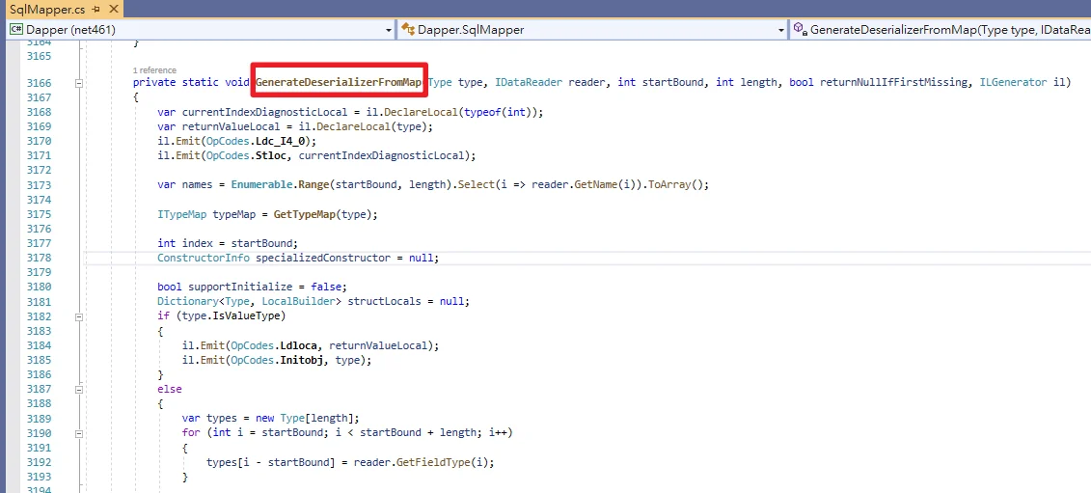Click the C# project icon beside Dapper (net461)
Image resolution: width=1091 pixels, height=493 pixels.
(x=16, y=30)
